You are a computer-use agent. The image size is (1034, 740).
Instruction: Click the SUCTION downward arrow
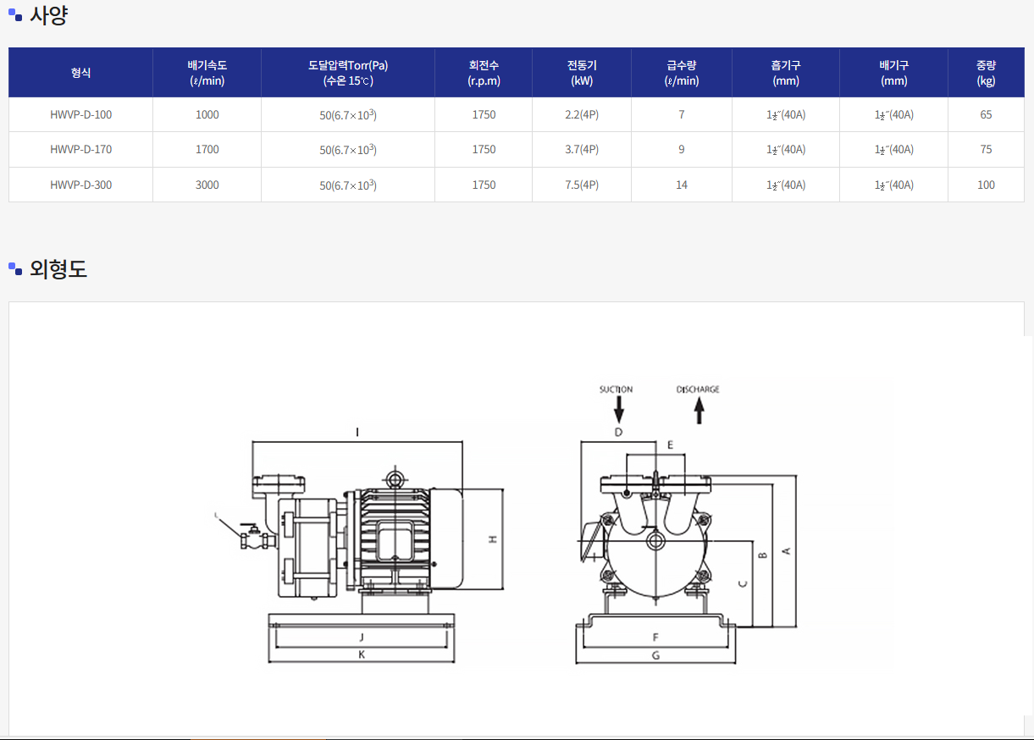coord(618,410)
